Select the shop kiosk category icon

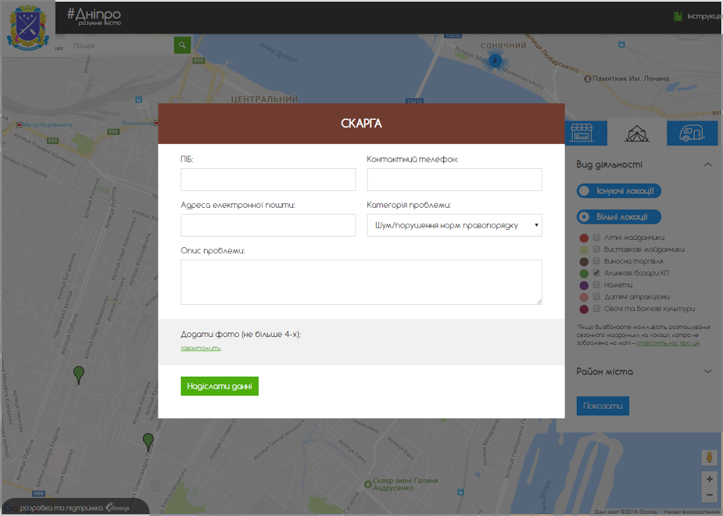[x=581, y=133]
